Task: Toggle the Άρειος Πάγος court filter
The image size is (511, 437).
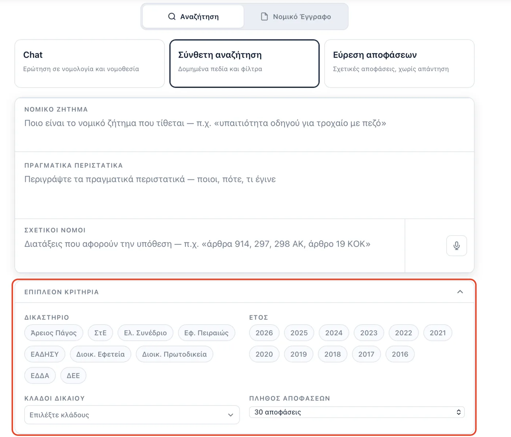Action: click(54, 333)
